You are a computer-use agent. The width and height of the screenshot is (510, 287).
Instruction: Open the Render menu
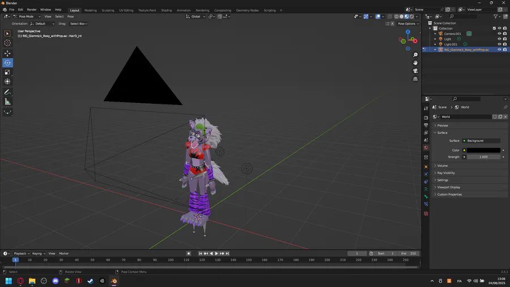pos(32,10)
